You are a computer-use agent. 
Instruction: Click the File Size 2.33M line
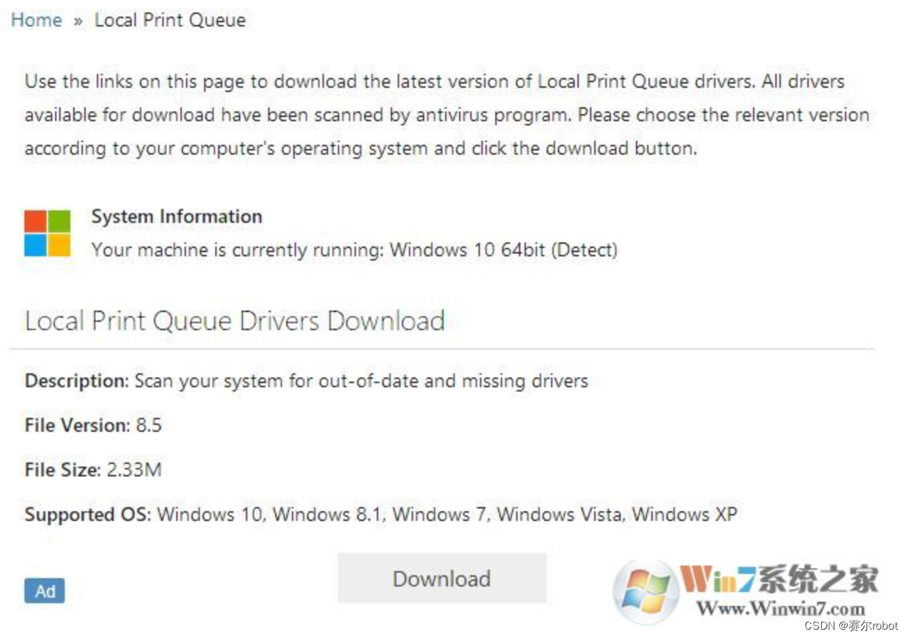click(93, 469)
